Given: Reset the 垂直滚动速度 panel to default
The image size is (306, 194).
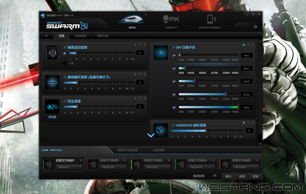Looking at the screenshot, I should pos(140,45).
